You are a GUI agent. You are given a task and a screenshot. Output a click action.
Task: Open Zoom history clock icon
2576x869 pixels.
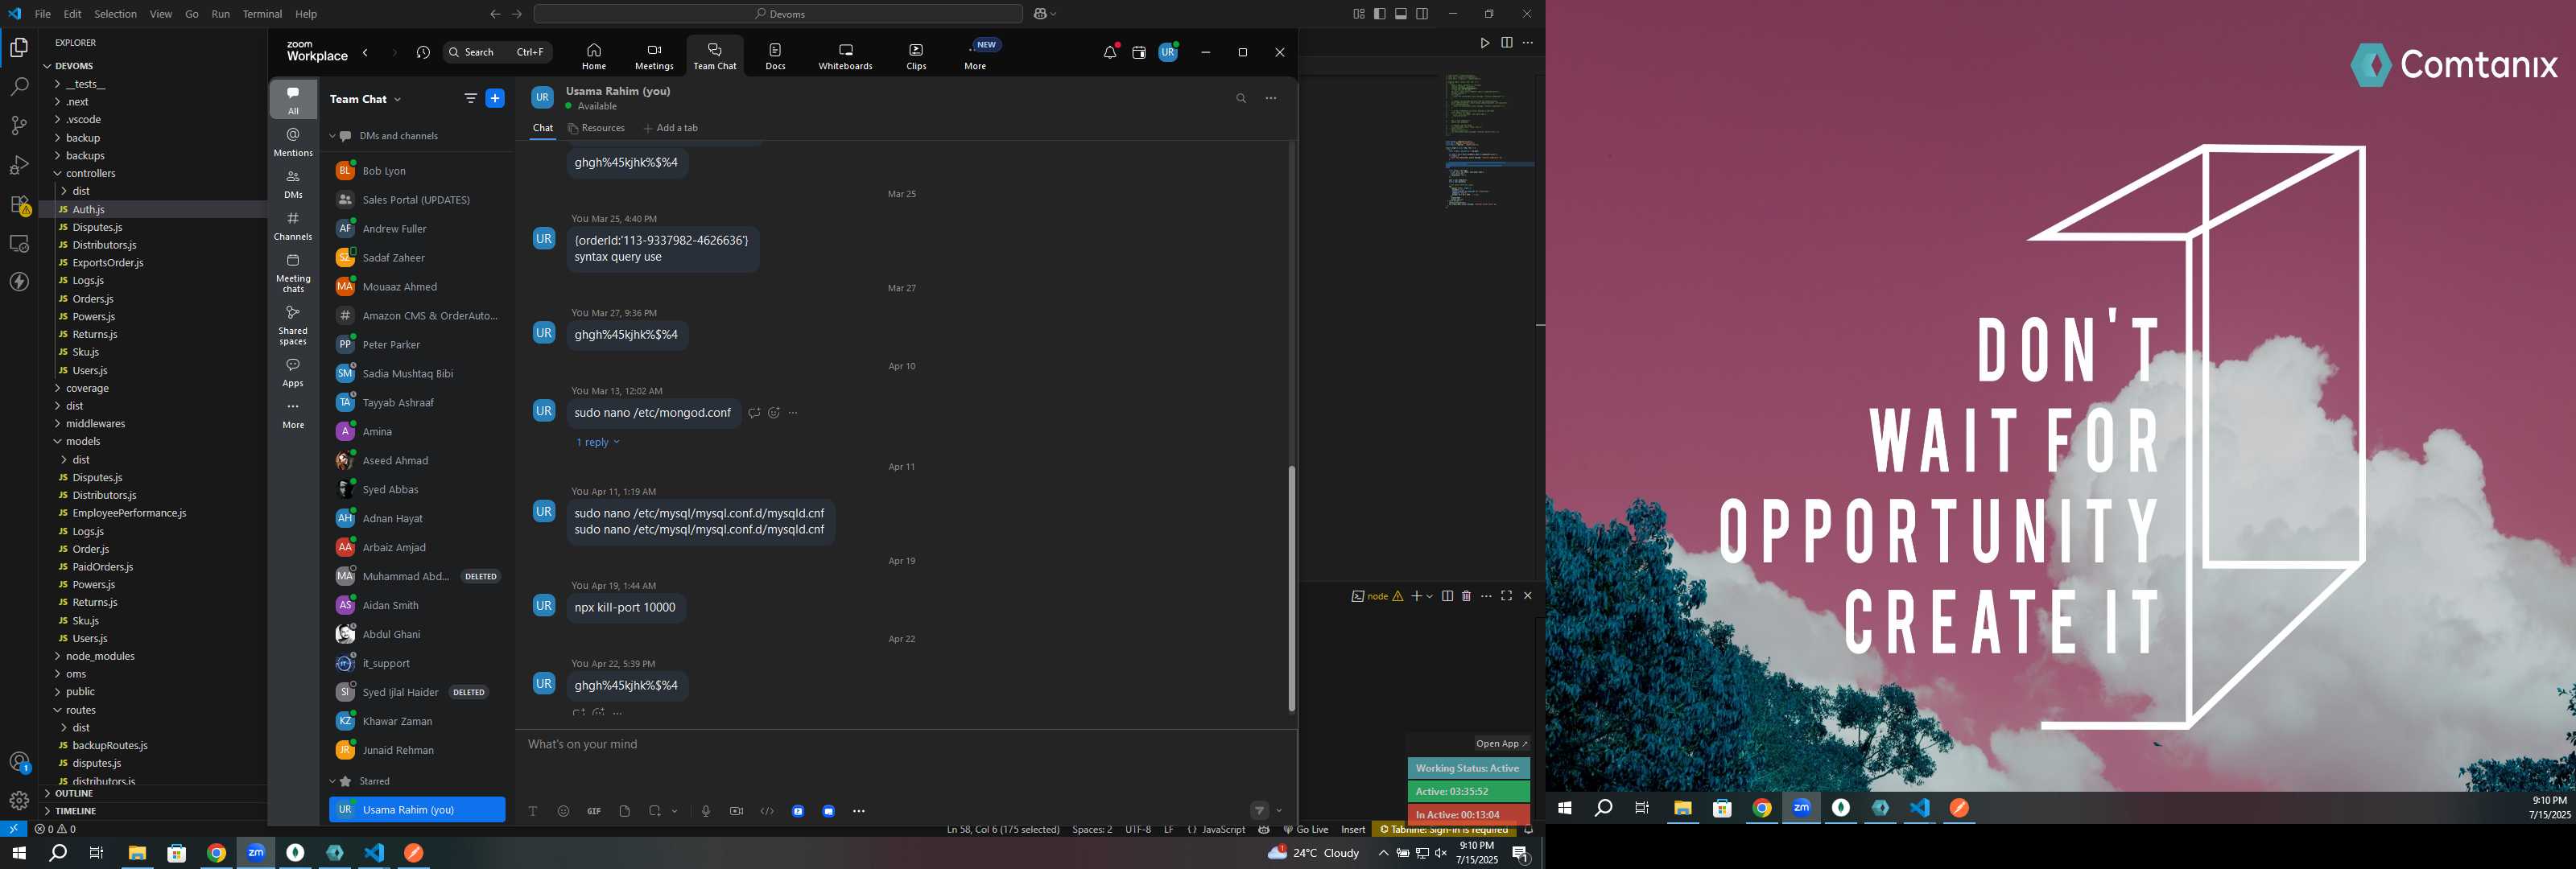pos(423,53)
